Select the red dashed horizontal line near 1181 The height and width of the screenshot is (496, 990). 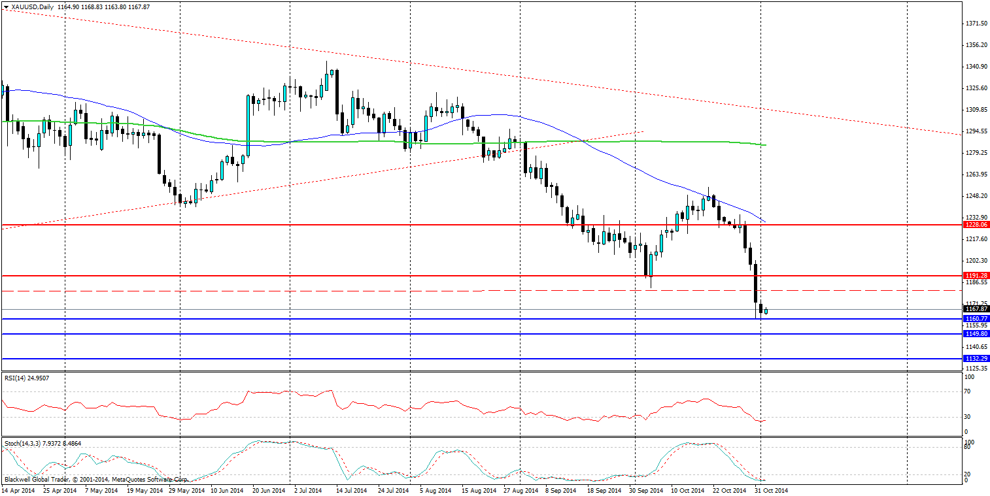[x=482, y=290]
